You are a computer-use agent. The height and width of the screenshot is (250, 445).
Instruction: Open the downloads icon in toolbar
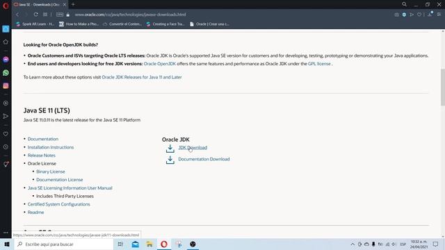(x=430, y=14)
